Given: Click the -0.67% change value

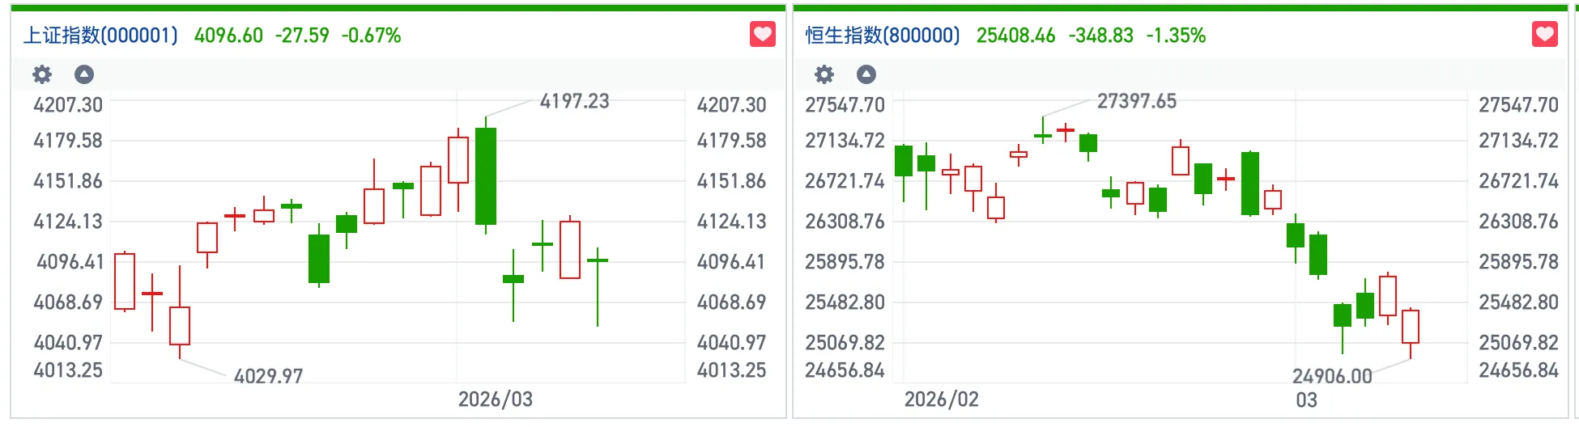Looking at the screenshot, I should pos(371,36).
